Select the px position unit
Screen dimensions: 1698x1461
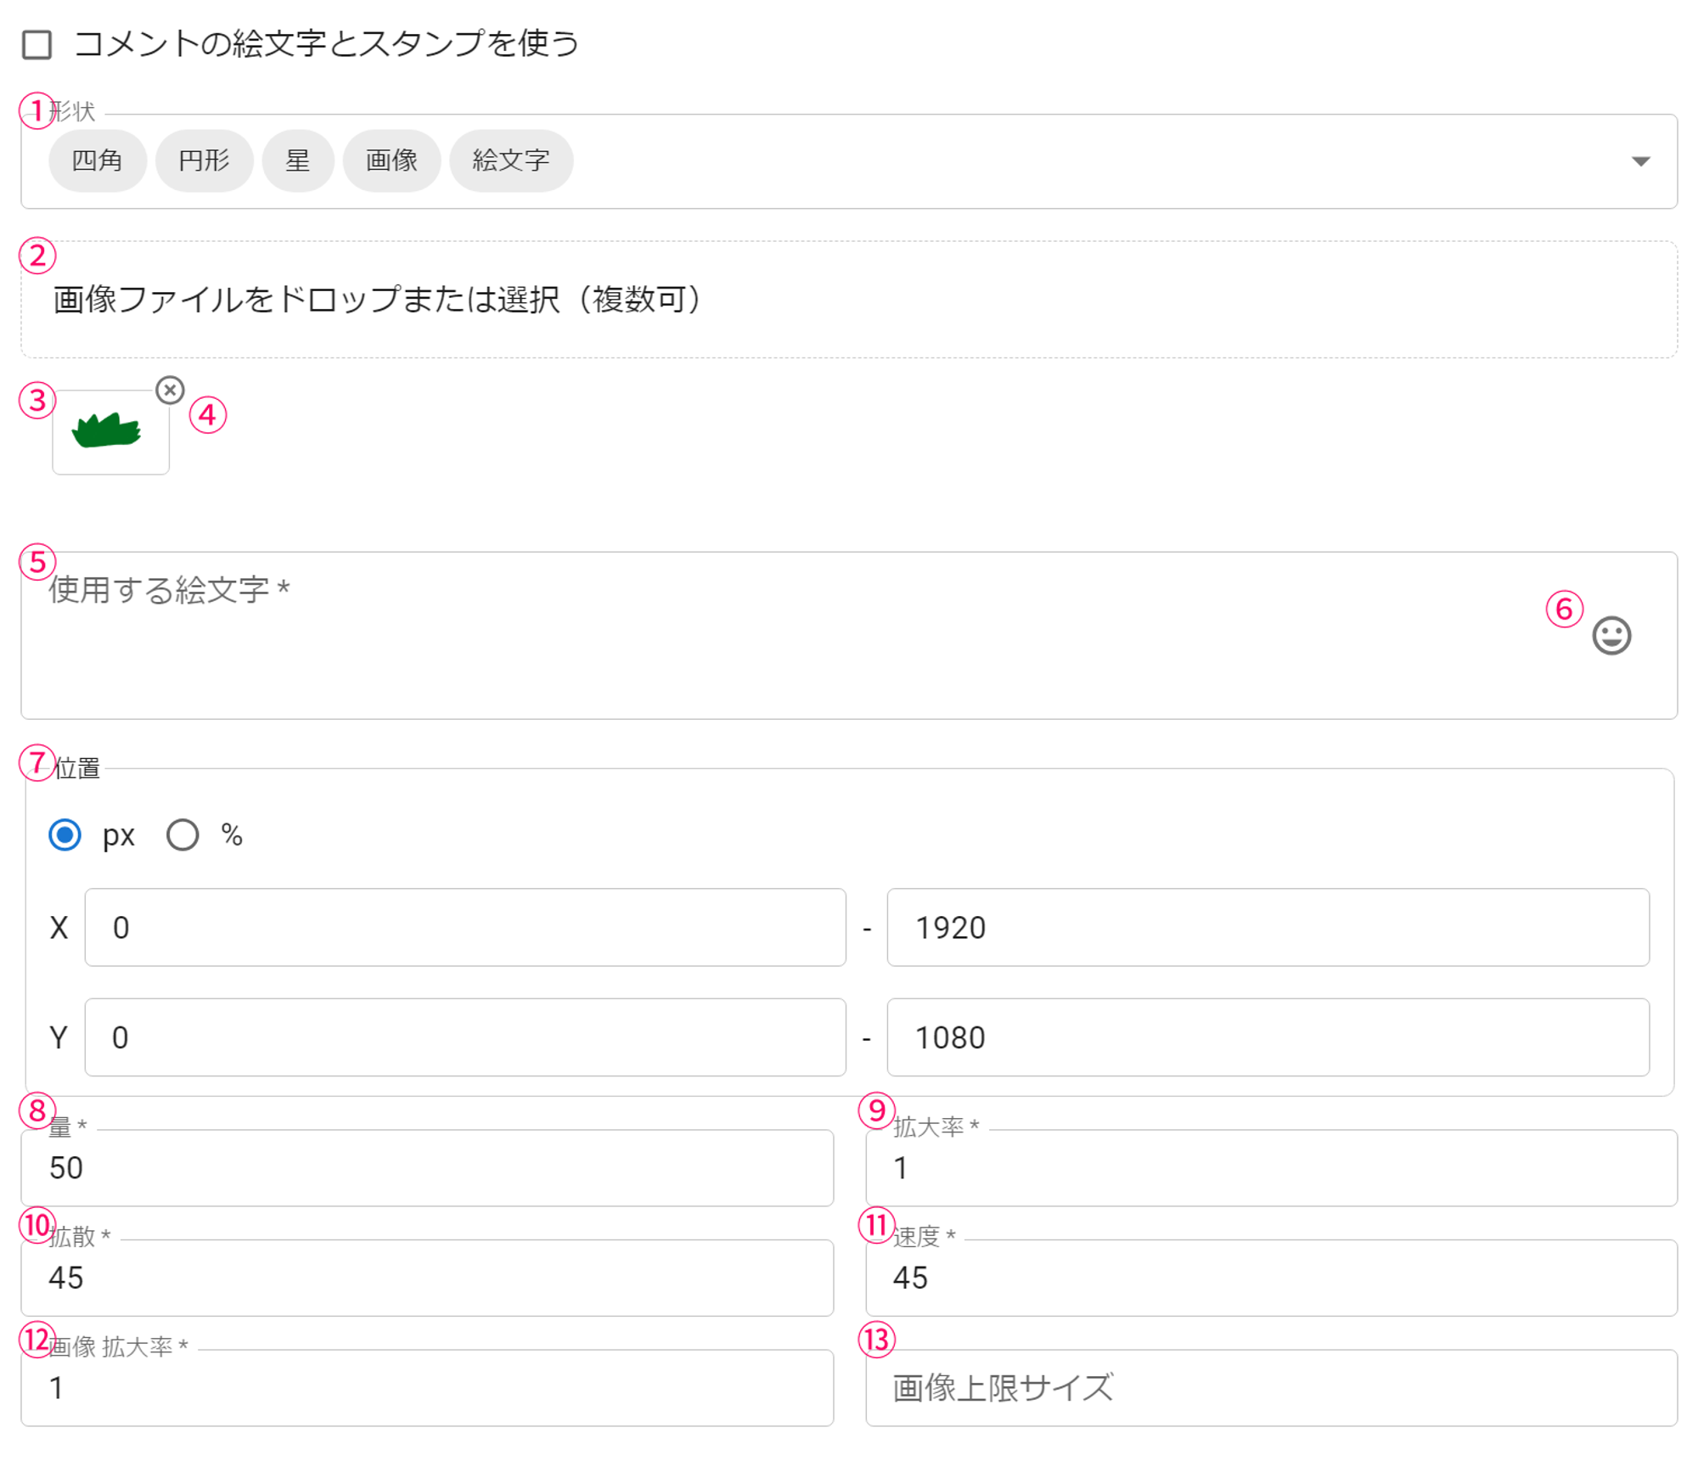click(x=65, y=834)
